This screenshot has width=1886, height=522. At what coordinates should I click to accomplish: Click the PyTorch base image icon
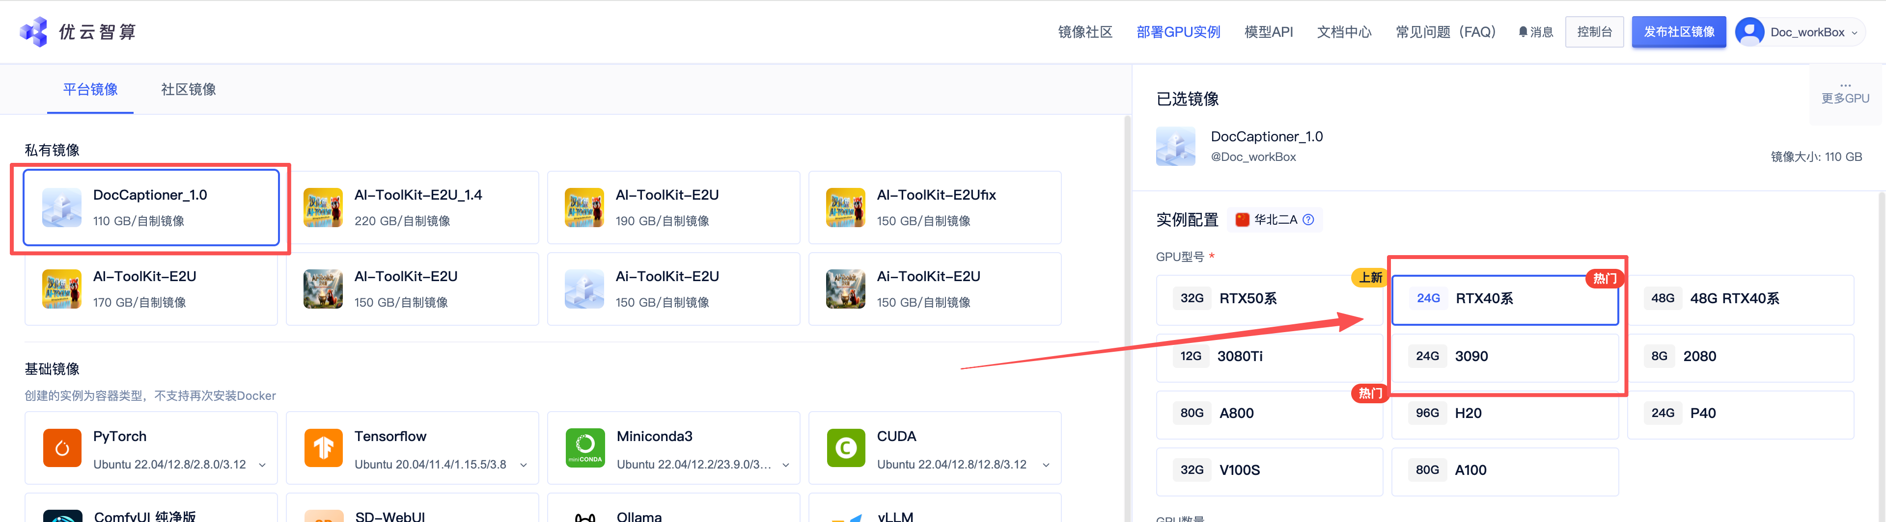[62, 447]
